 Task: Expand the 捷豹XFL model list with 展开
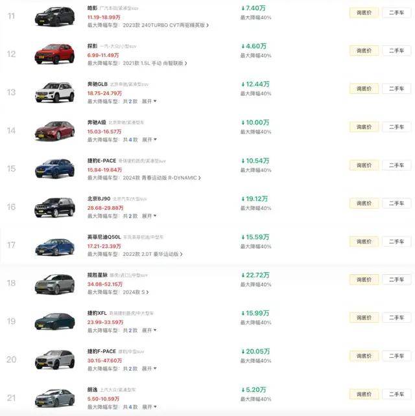[x=149, y=330]
